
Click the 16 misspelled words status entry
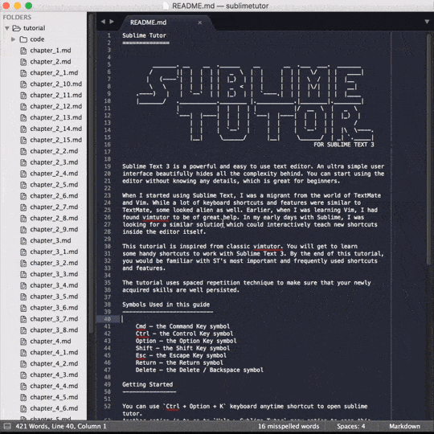point(289,426)
